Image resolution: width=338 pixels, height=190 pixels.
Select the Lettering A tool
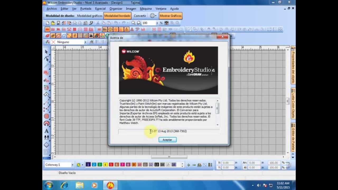click(46, 131)
